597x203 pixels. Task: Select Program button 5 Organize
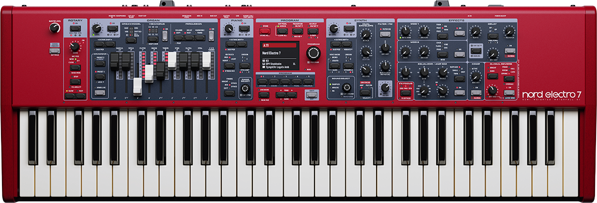pos(308,81)
